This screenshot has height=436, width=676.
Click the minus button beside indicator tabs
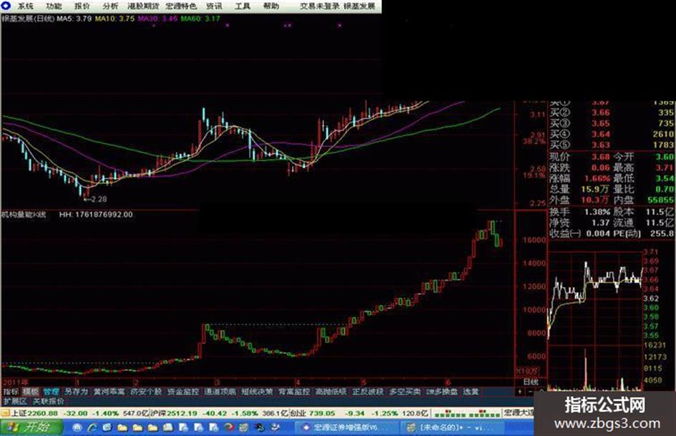(530, 392)
